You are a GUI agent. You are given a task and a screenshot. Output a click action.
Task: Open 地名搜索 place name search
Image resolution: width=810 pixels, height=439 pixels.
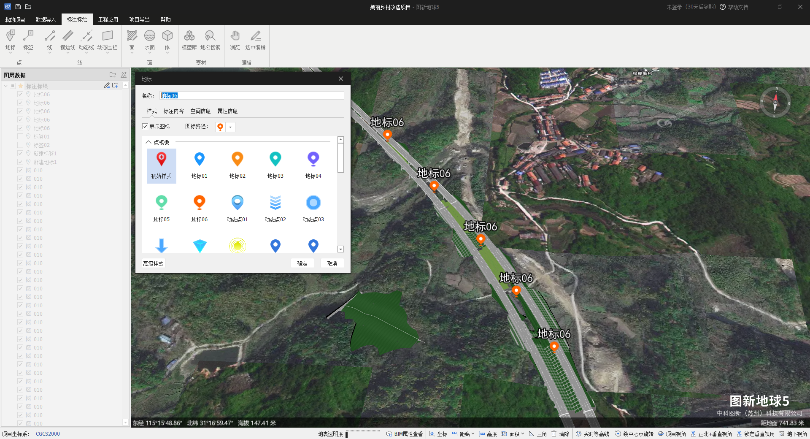point(210,40)
